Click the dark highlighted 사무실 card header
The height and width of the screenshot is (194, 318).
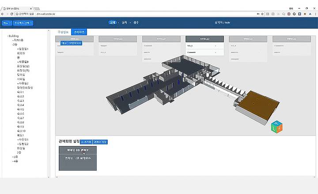click(x=204, y=39)
